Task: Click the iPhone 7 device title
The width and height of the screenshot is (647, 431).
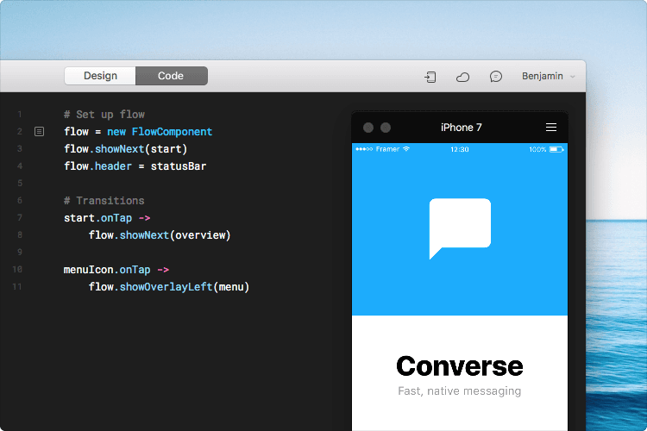Action: (461, 128)
